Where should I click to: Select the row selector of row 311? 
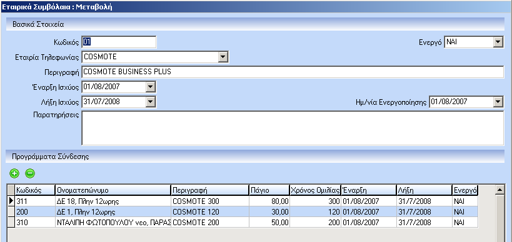[11, 201]
